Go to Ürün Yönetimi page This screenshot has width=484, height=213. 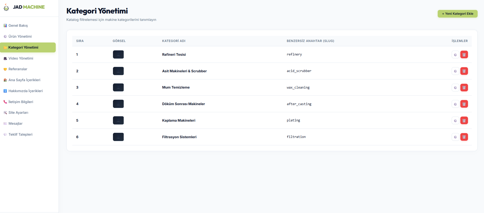pos(28,36)
